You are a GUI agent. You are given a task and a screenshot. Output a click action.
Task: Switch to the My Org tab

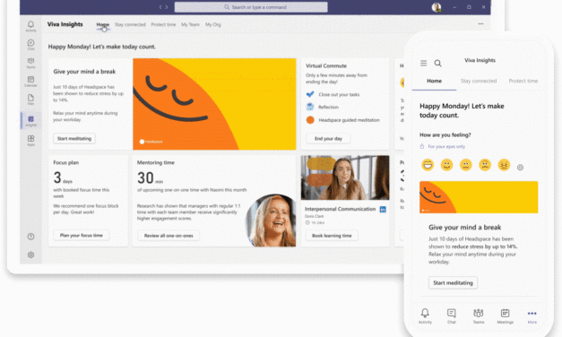pyautogui.click(x=213, y=25)
